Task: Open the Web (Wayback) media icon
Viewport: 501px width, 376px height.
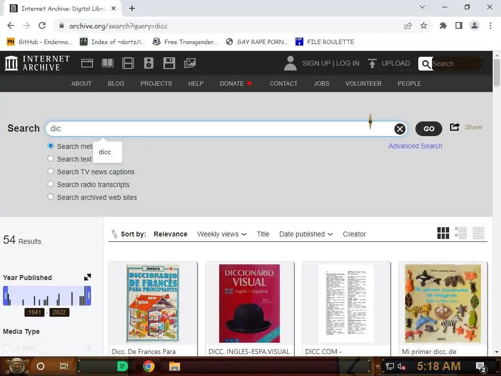Action: point(87,63)
